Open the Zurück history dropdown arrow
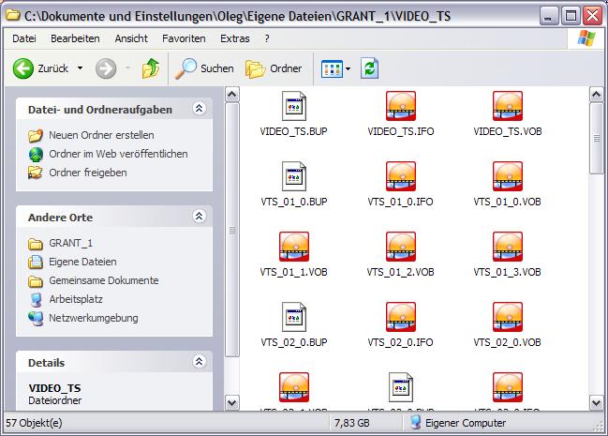This screenshot has height=436, width=608. 81,68
